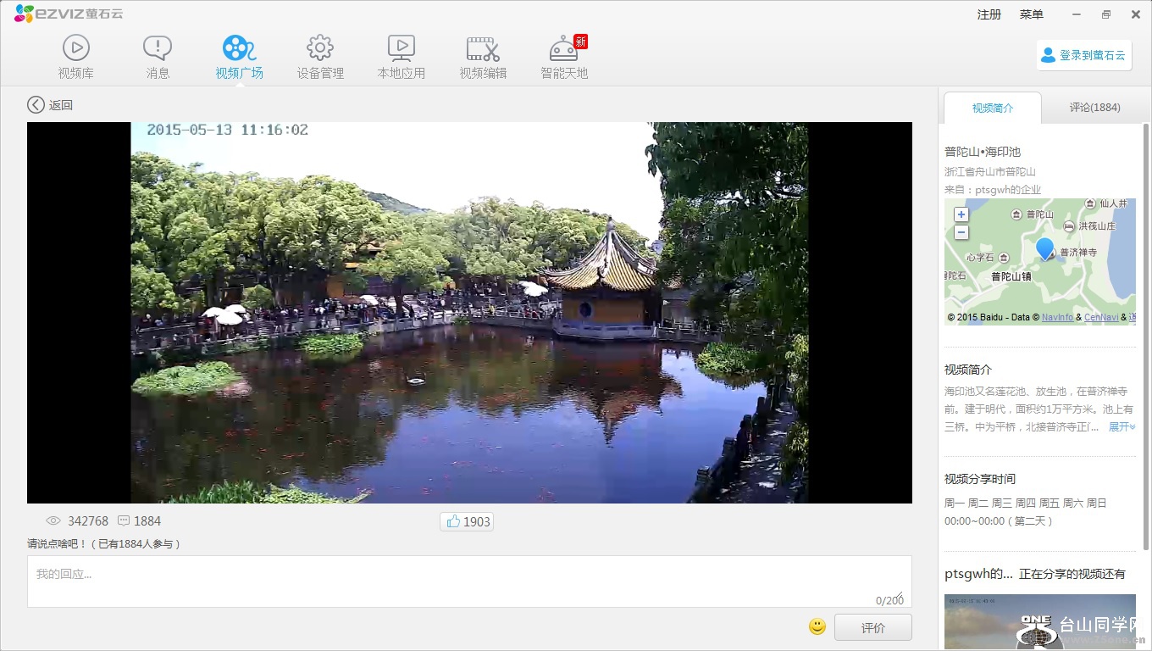
Task: Like the video with thumbs-up 1903
Action: pyautogui.click(x=467, y=521)
